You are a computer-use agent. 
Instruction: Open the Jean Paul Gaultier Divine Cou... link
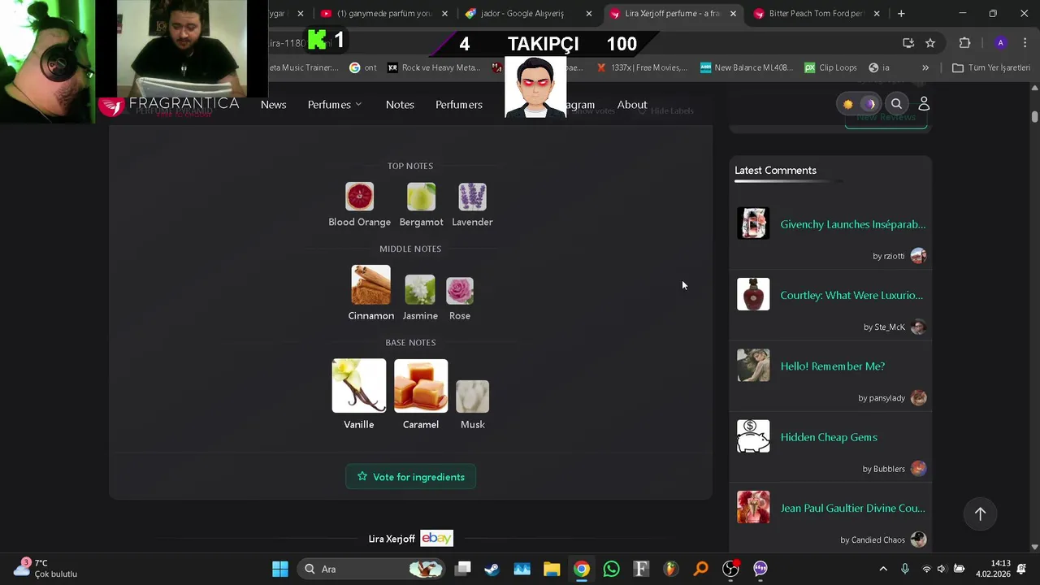(x=852, y=508)
